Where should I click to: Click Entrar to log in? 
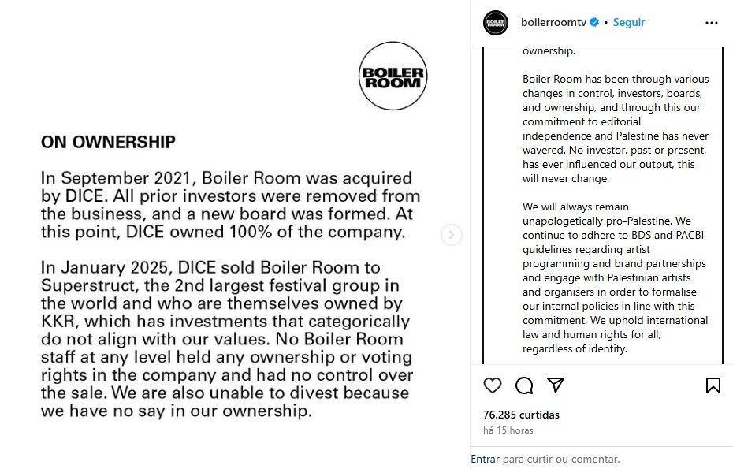(485, 459)
